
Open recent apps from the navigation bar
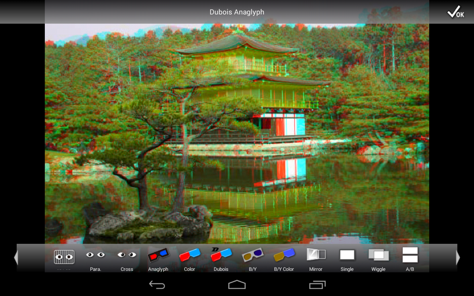pos(317,284)
